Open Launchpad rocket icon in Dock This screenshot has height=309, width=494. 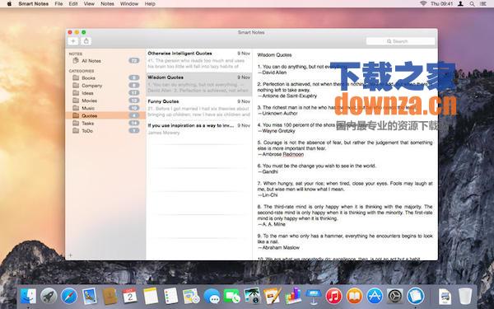pyautogui.click(x=49, y=297)
